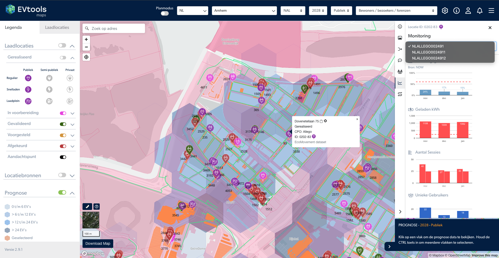Select NLALLEGO0024911 from the list
The width and height of the screenshot is (499, 258).
click(x=428, y=52)
